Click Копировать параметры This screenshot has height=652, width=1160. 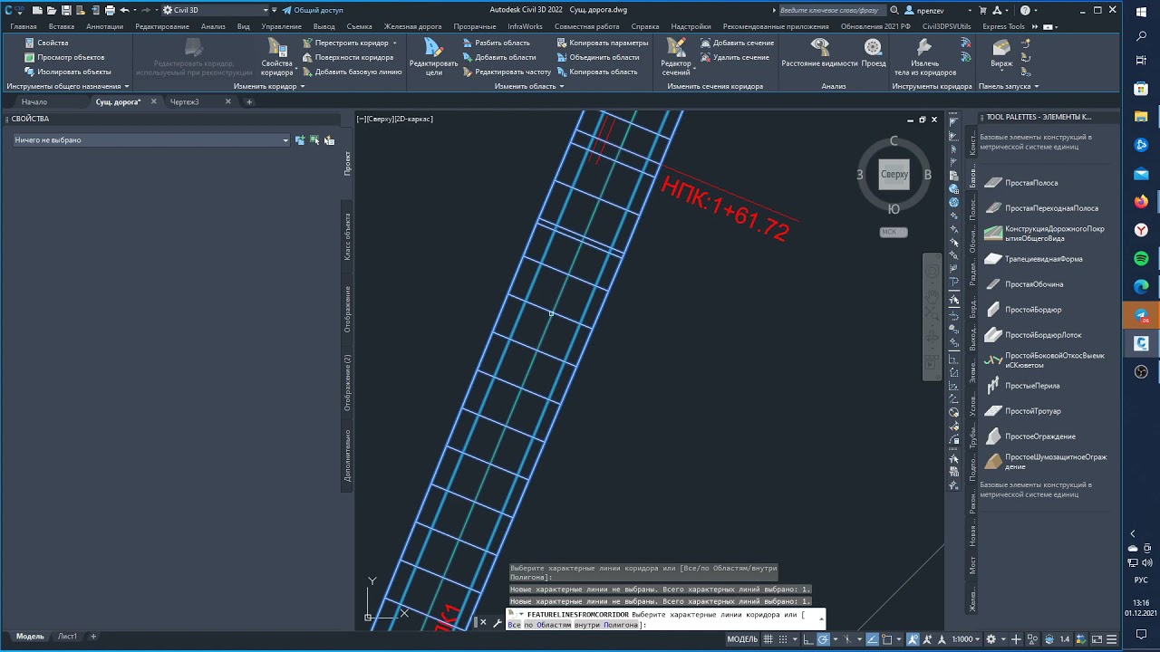pyautogui.click(x=602, y=43)
